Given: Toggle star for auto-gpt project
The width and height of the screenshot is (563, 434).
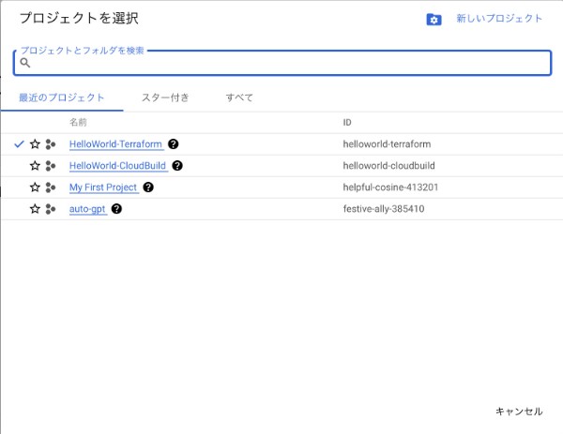Looking at the screenshot, I should (35, 209).
